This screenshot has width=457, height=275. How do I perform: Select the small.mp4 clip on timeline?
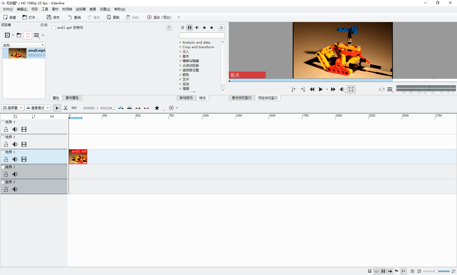pyautogui.click(x=78, y=157)
